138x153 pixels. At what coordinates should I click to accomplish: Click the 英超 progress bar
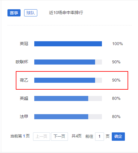click(68, 98)
